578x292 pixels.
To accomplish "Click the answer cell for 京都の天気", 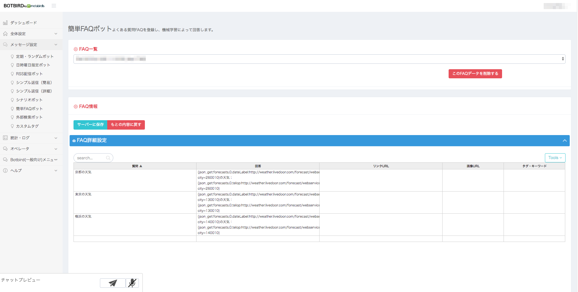I will click(258, 180).
